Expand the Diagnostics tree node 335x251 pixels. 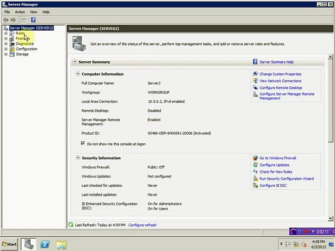pos(6,44)
